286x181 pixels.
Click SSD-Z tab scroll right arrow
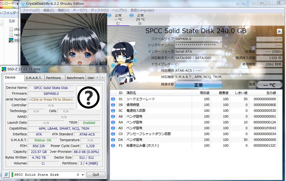pyautogui.click(x=103, y=78)
